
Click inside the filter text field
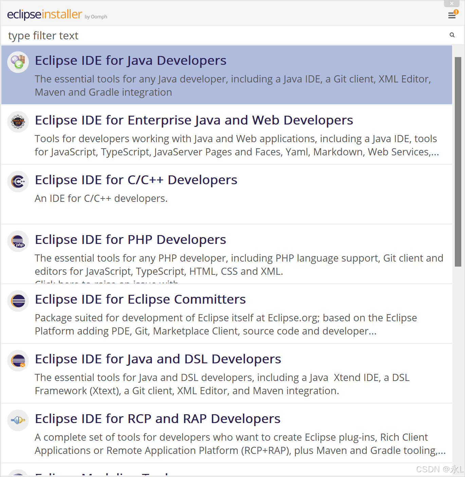click(136, 35)
